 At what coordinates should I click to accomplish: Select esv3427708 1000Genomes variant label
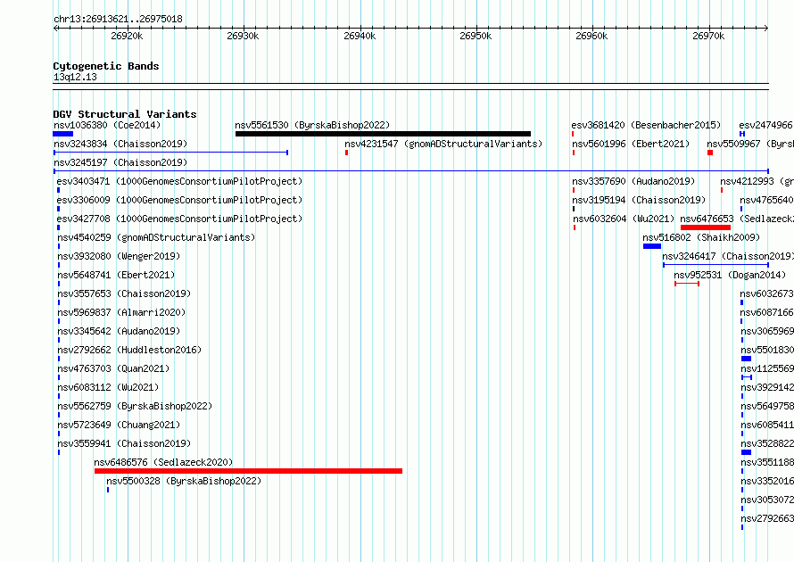pos(179,219)
